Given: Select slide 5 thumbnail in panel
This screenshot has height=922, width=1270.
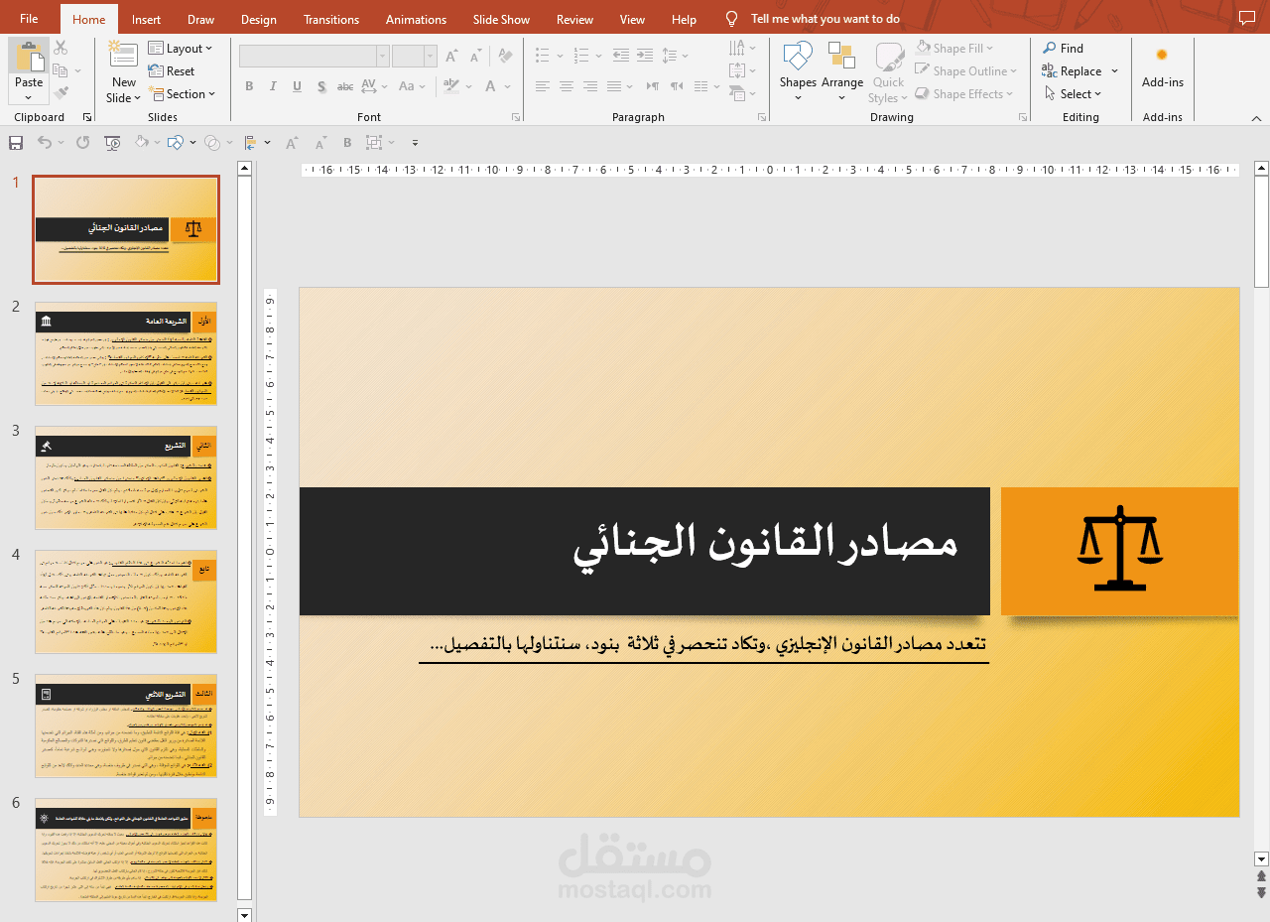Looking at the screenshot, I should pos(126,725).
